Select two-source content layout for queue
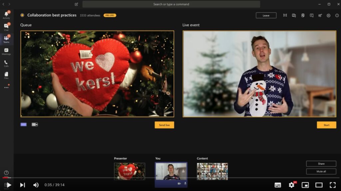Viewport: 341px width, 191px height. (35, 125)
